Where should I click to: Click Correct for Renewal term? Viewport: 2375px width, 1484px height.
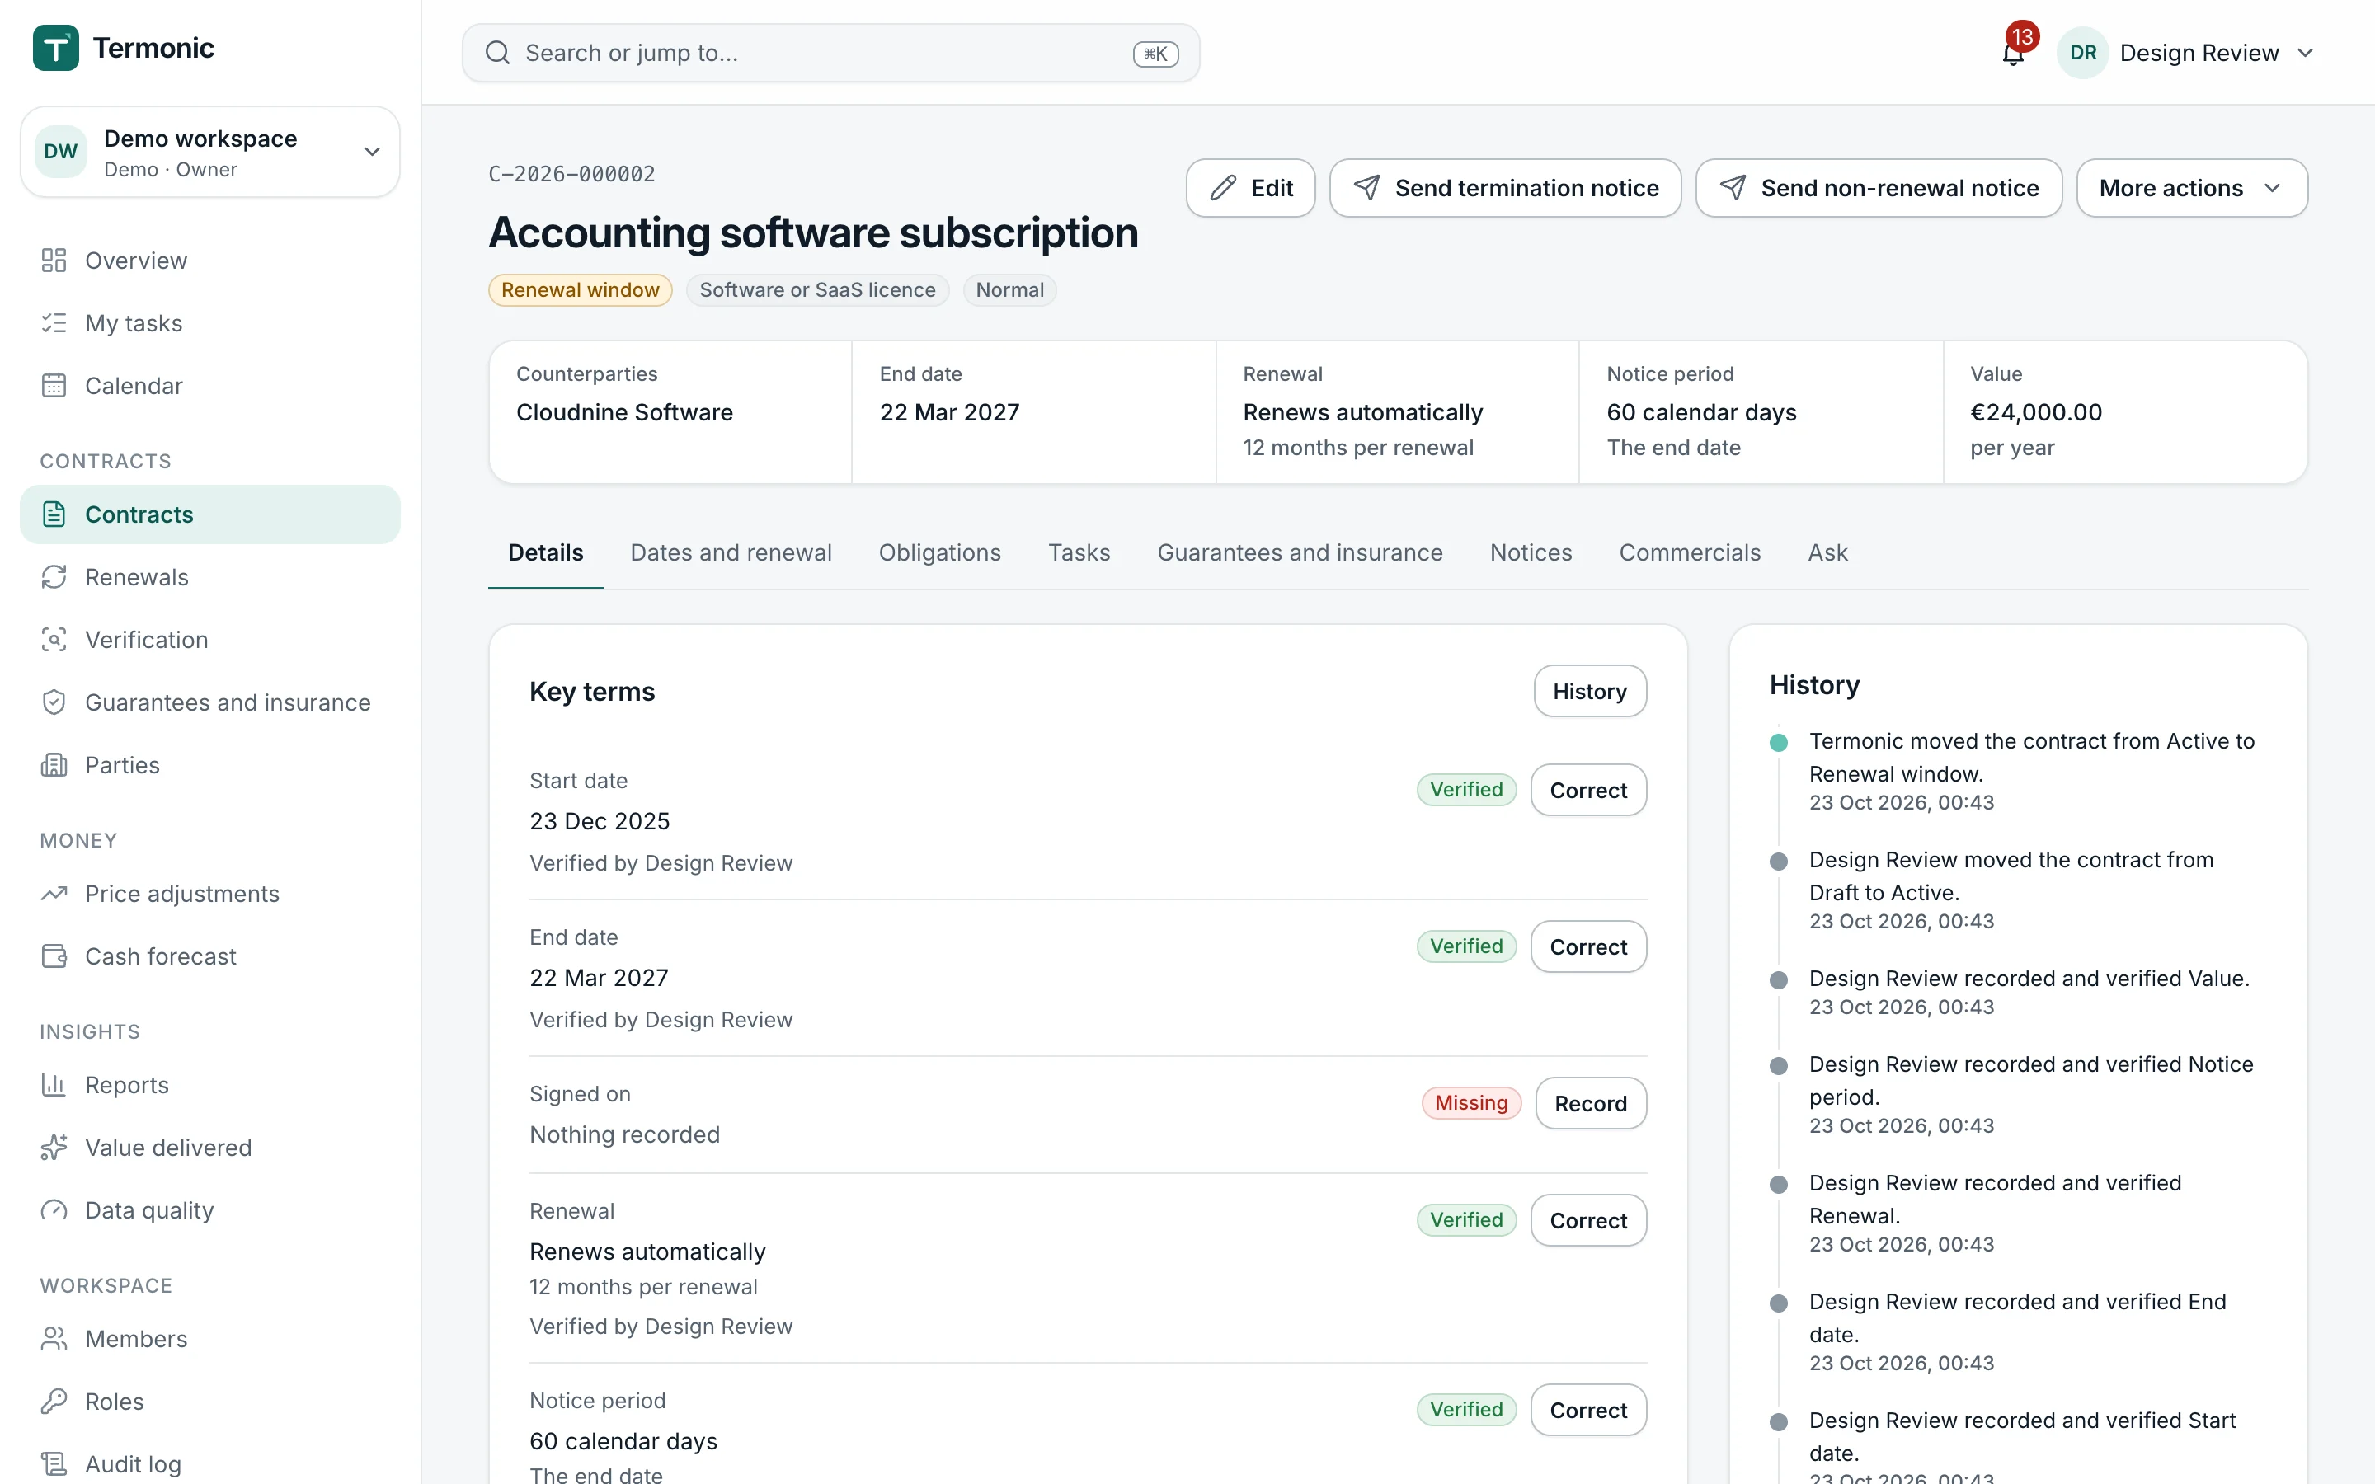coord(1588,1220)
